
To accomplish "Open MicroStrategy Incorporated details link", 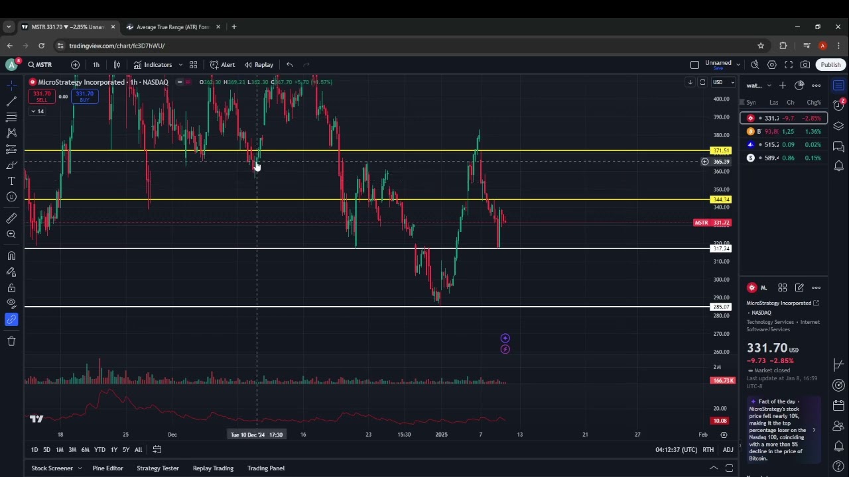I will pos(816,303).
